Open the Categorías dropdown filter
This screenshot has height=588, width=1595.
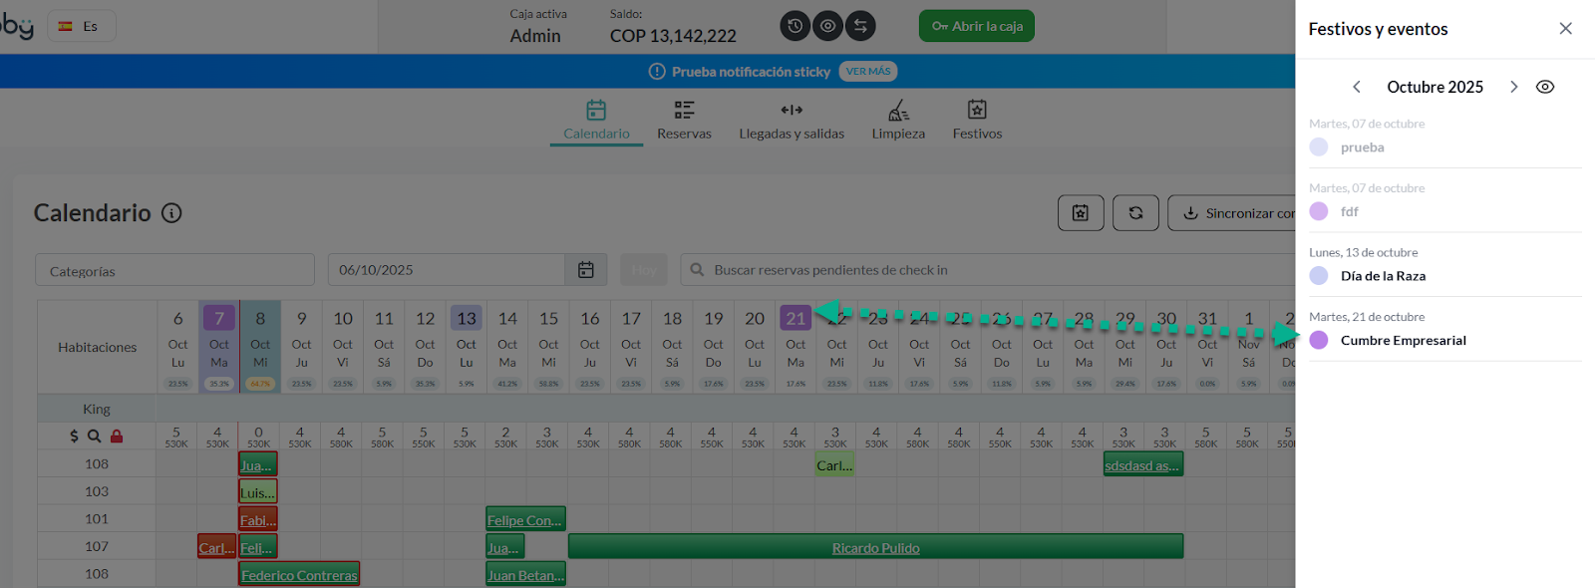pyautogui.click(x=175, y=270)
